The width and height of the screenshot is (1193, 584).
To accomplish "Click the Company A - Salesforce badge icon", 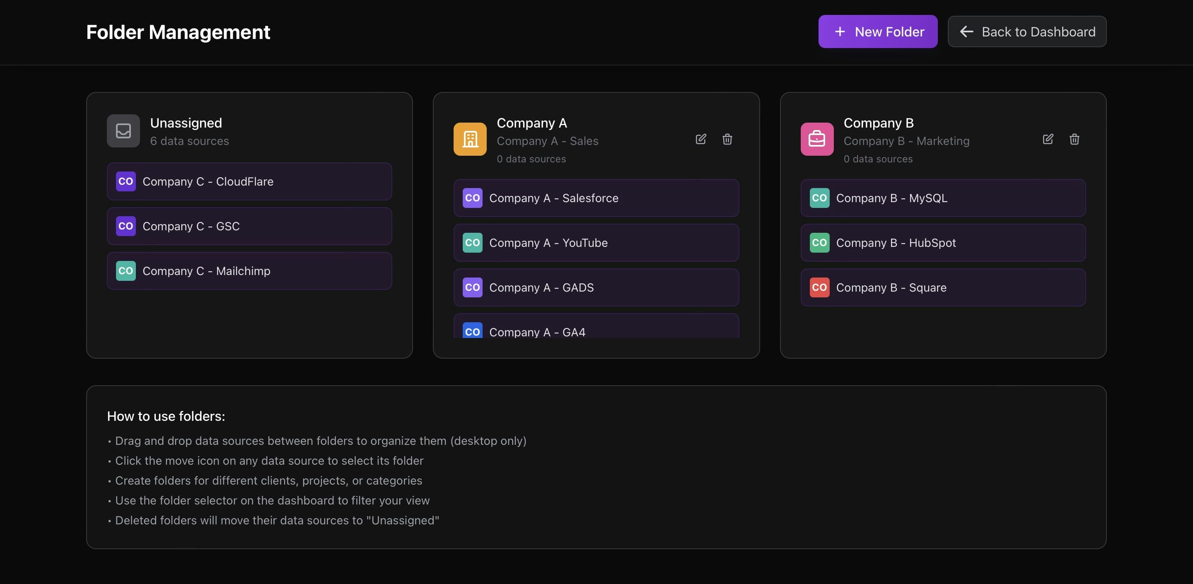I will [472, 198].
